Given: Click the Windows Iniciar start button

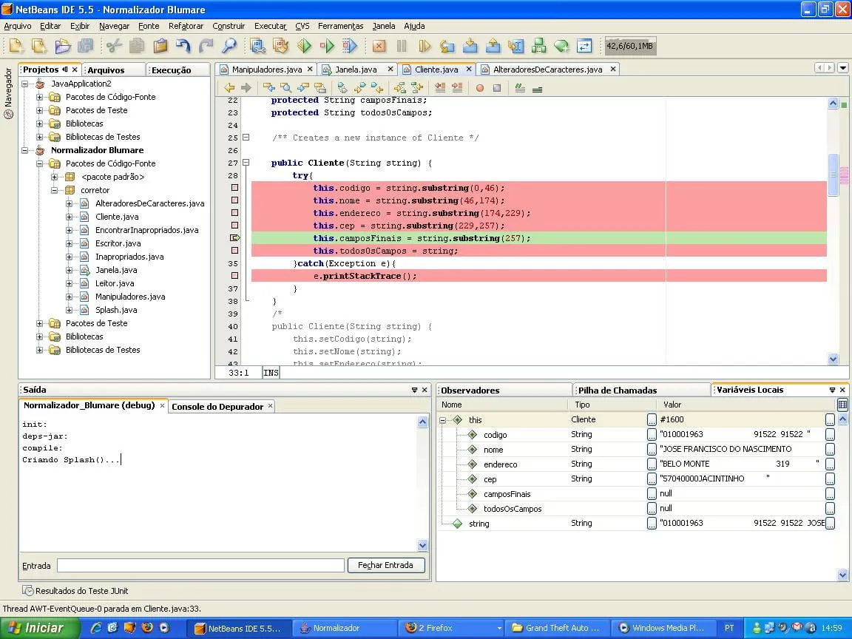Looking at the screenshot, I should (x=35, y=628).
